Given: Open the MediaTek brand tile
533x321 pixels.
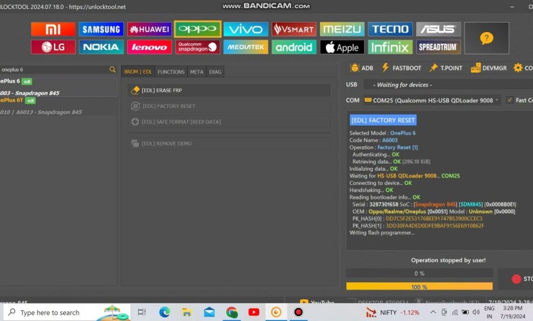Looking at the screenshot, I should click(x=245, y=47).
